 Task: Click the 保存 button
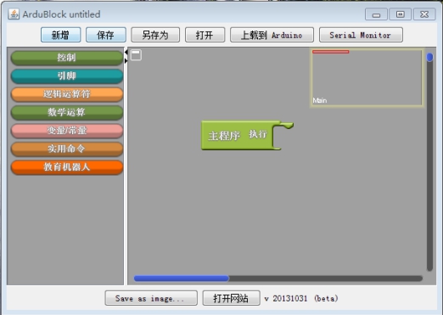point(106,35)
